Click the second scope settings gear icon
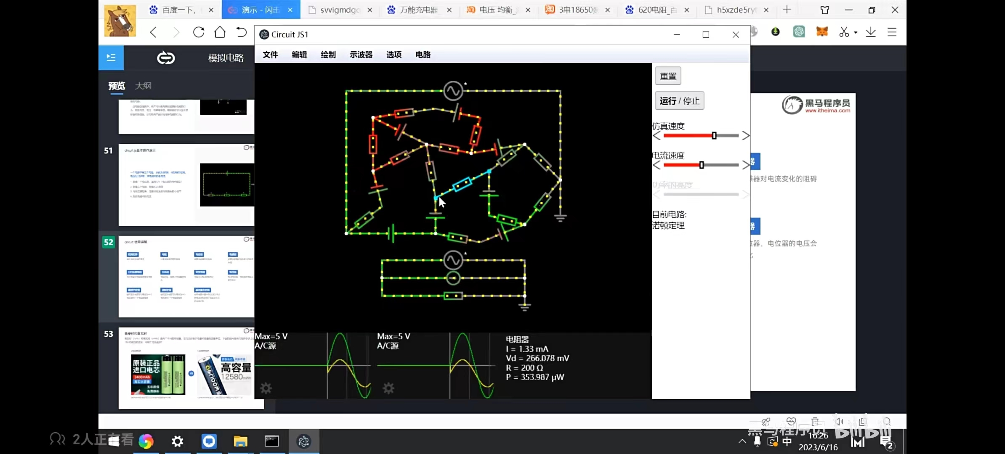Viewport: 1005px width, 454px height. click(x=388, y=388)
